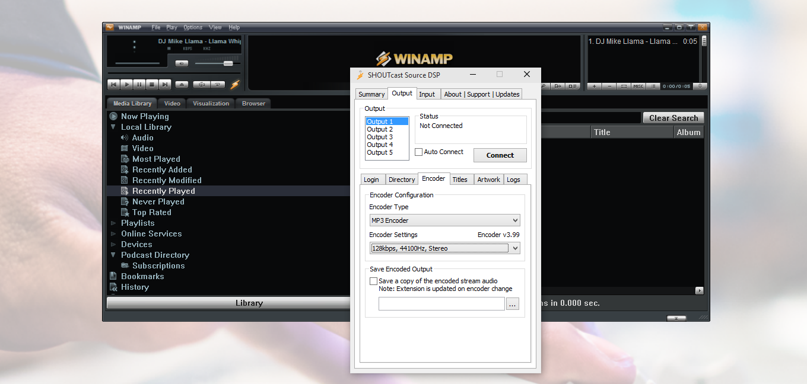Toggle shuffle mode in Winamp player
This screenshot has height=384, width=807.
click(x=202, y=85)
